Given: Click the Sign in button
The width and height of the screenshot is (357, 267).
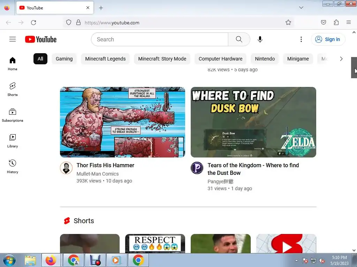Looking at the screenshot, I should click(328, 39).
